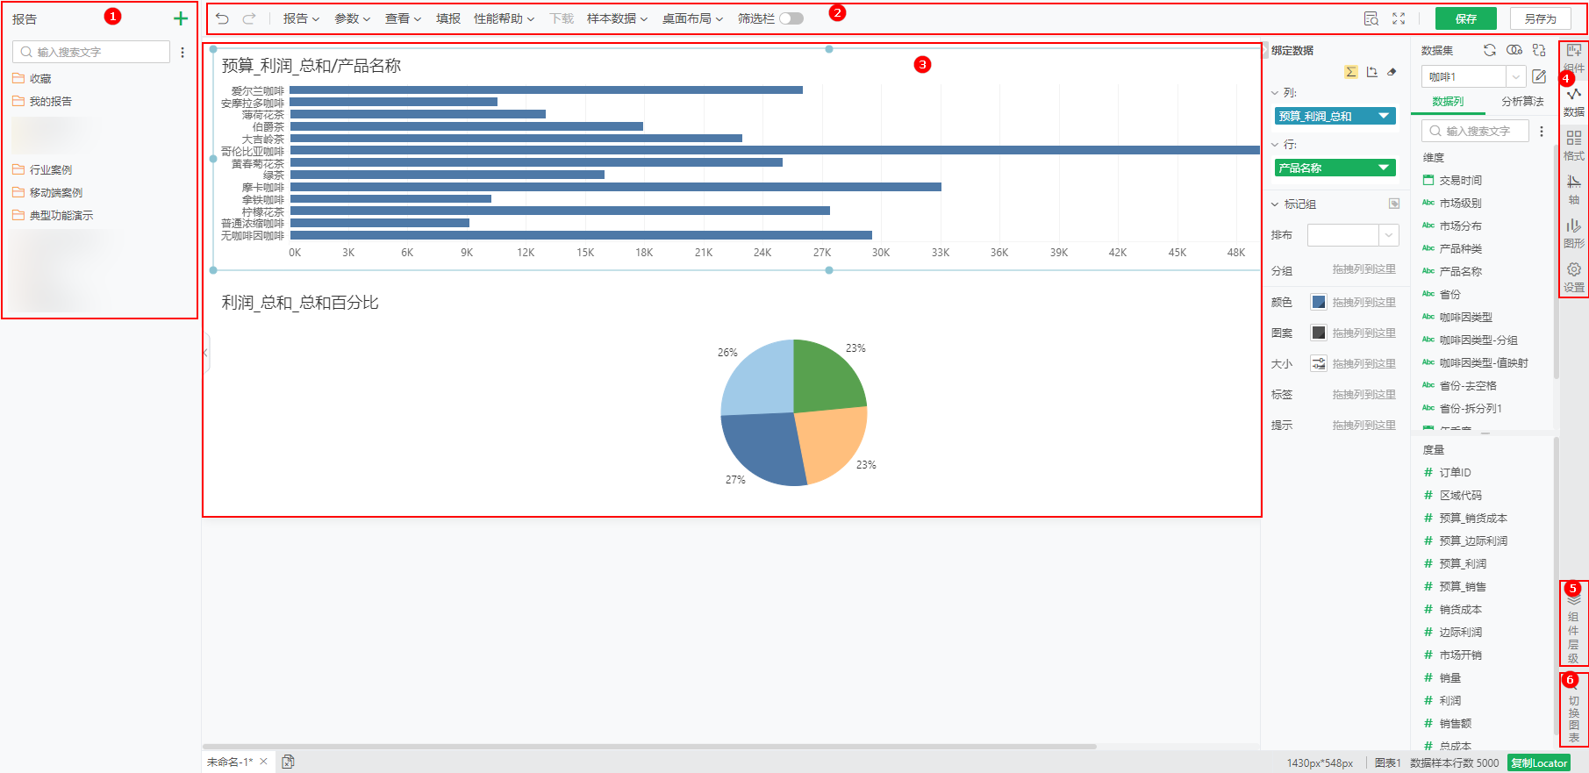Click the tag icon beside 标记组
Image resolution: width=1589 pixels, height=773 pixels.
point(1394,204)
